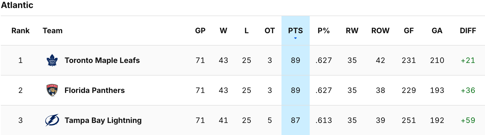Sort by GF goals for header

[x=409, y=31]
